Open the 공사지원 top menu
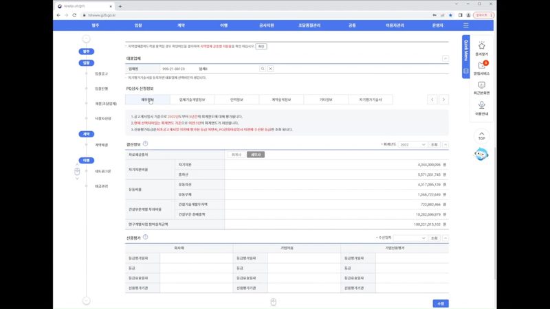The width and height of the screenshot is (550, 309). [267, 25]
